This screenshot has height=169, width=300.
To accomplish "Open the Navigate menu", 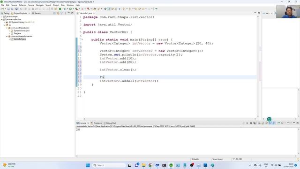I will [40, 5].
